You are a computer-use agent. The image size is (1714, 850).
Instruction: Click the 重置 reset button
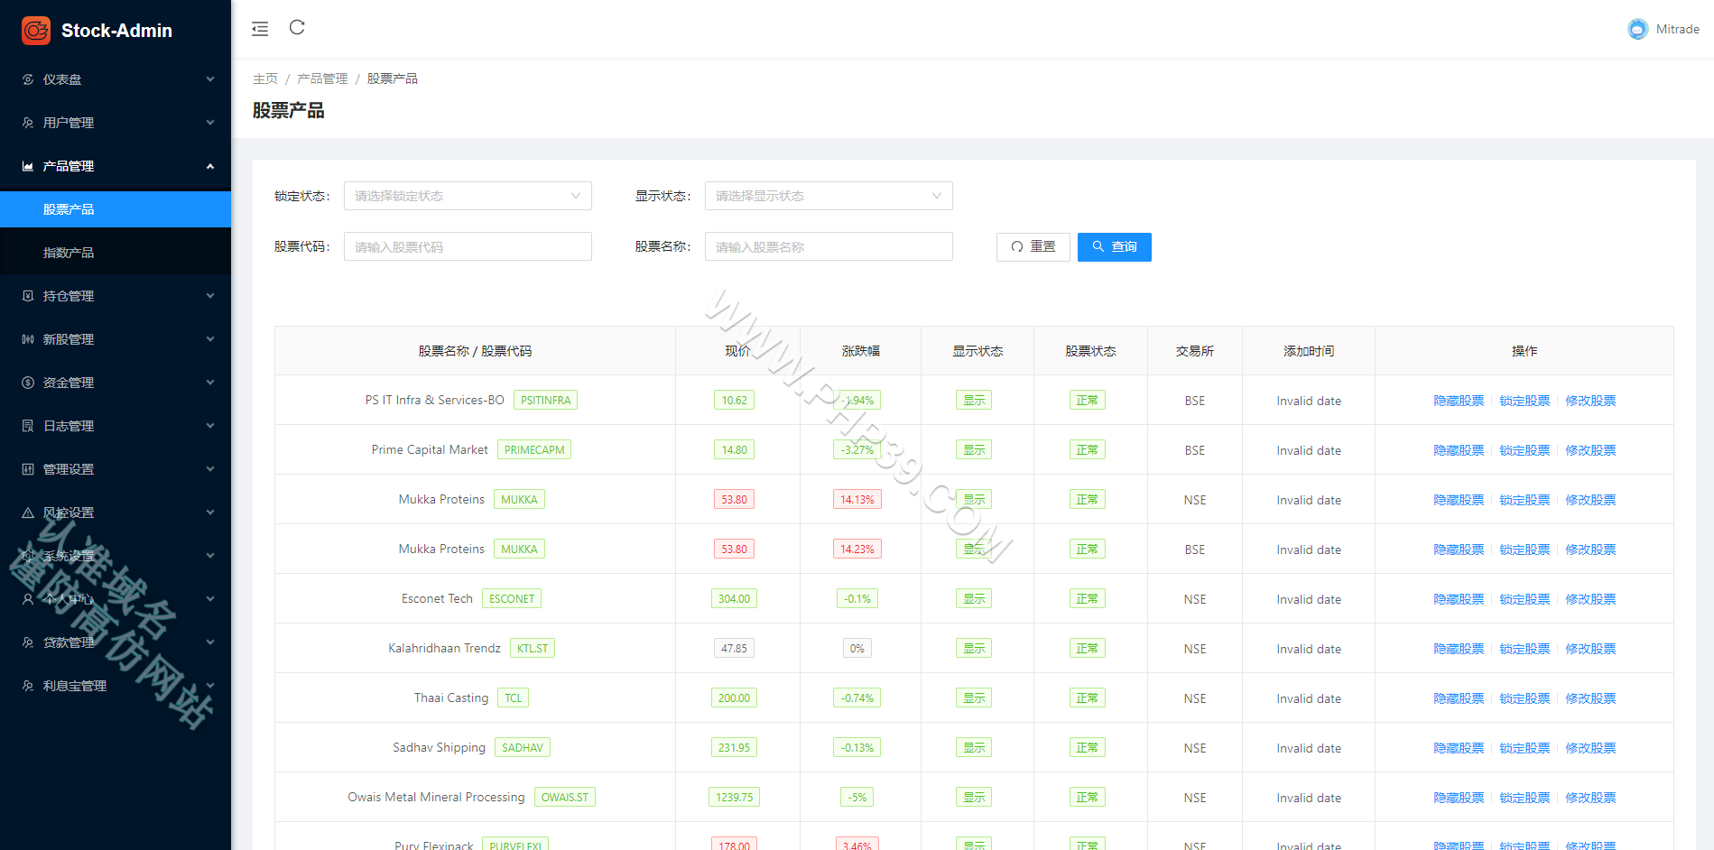1033,247
